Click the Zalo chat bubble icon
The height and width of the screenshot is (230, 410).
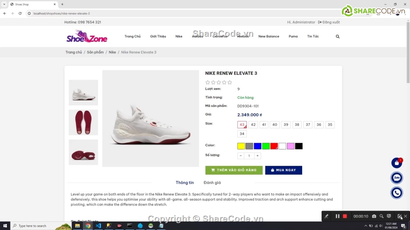pyautogui.click(x=397, y=178)
